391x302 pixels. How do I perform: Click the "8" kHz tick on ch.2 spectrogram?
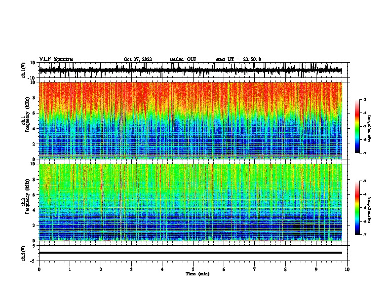[x=34, y=180]
